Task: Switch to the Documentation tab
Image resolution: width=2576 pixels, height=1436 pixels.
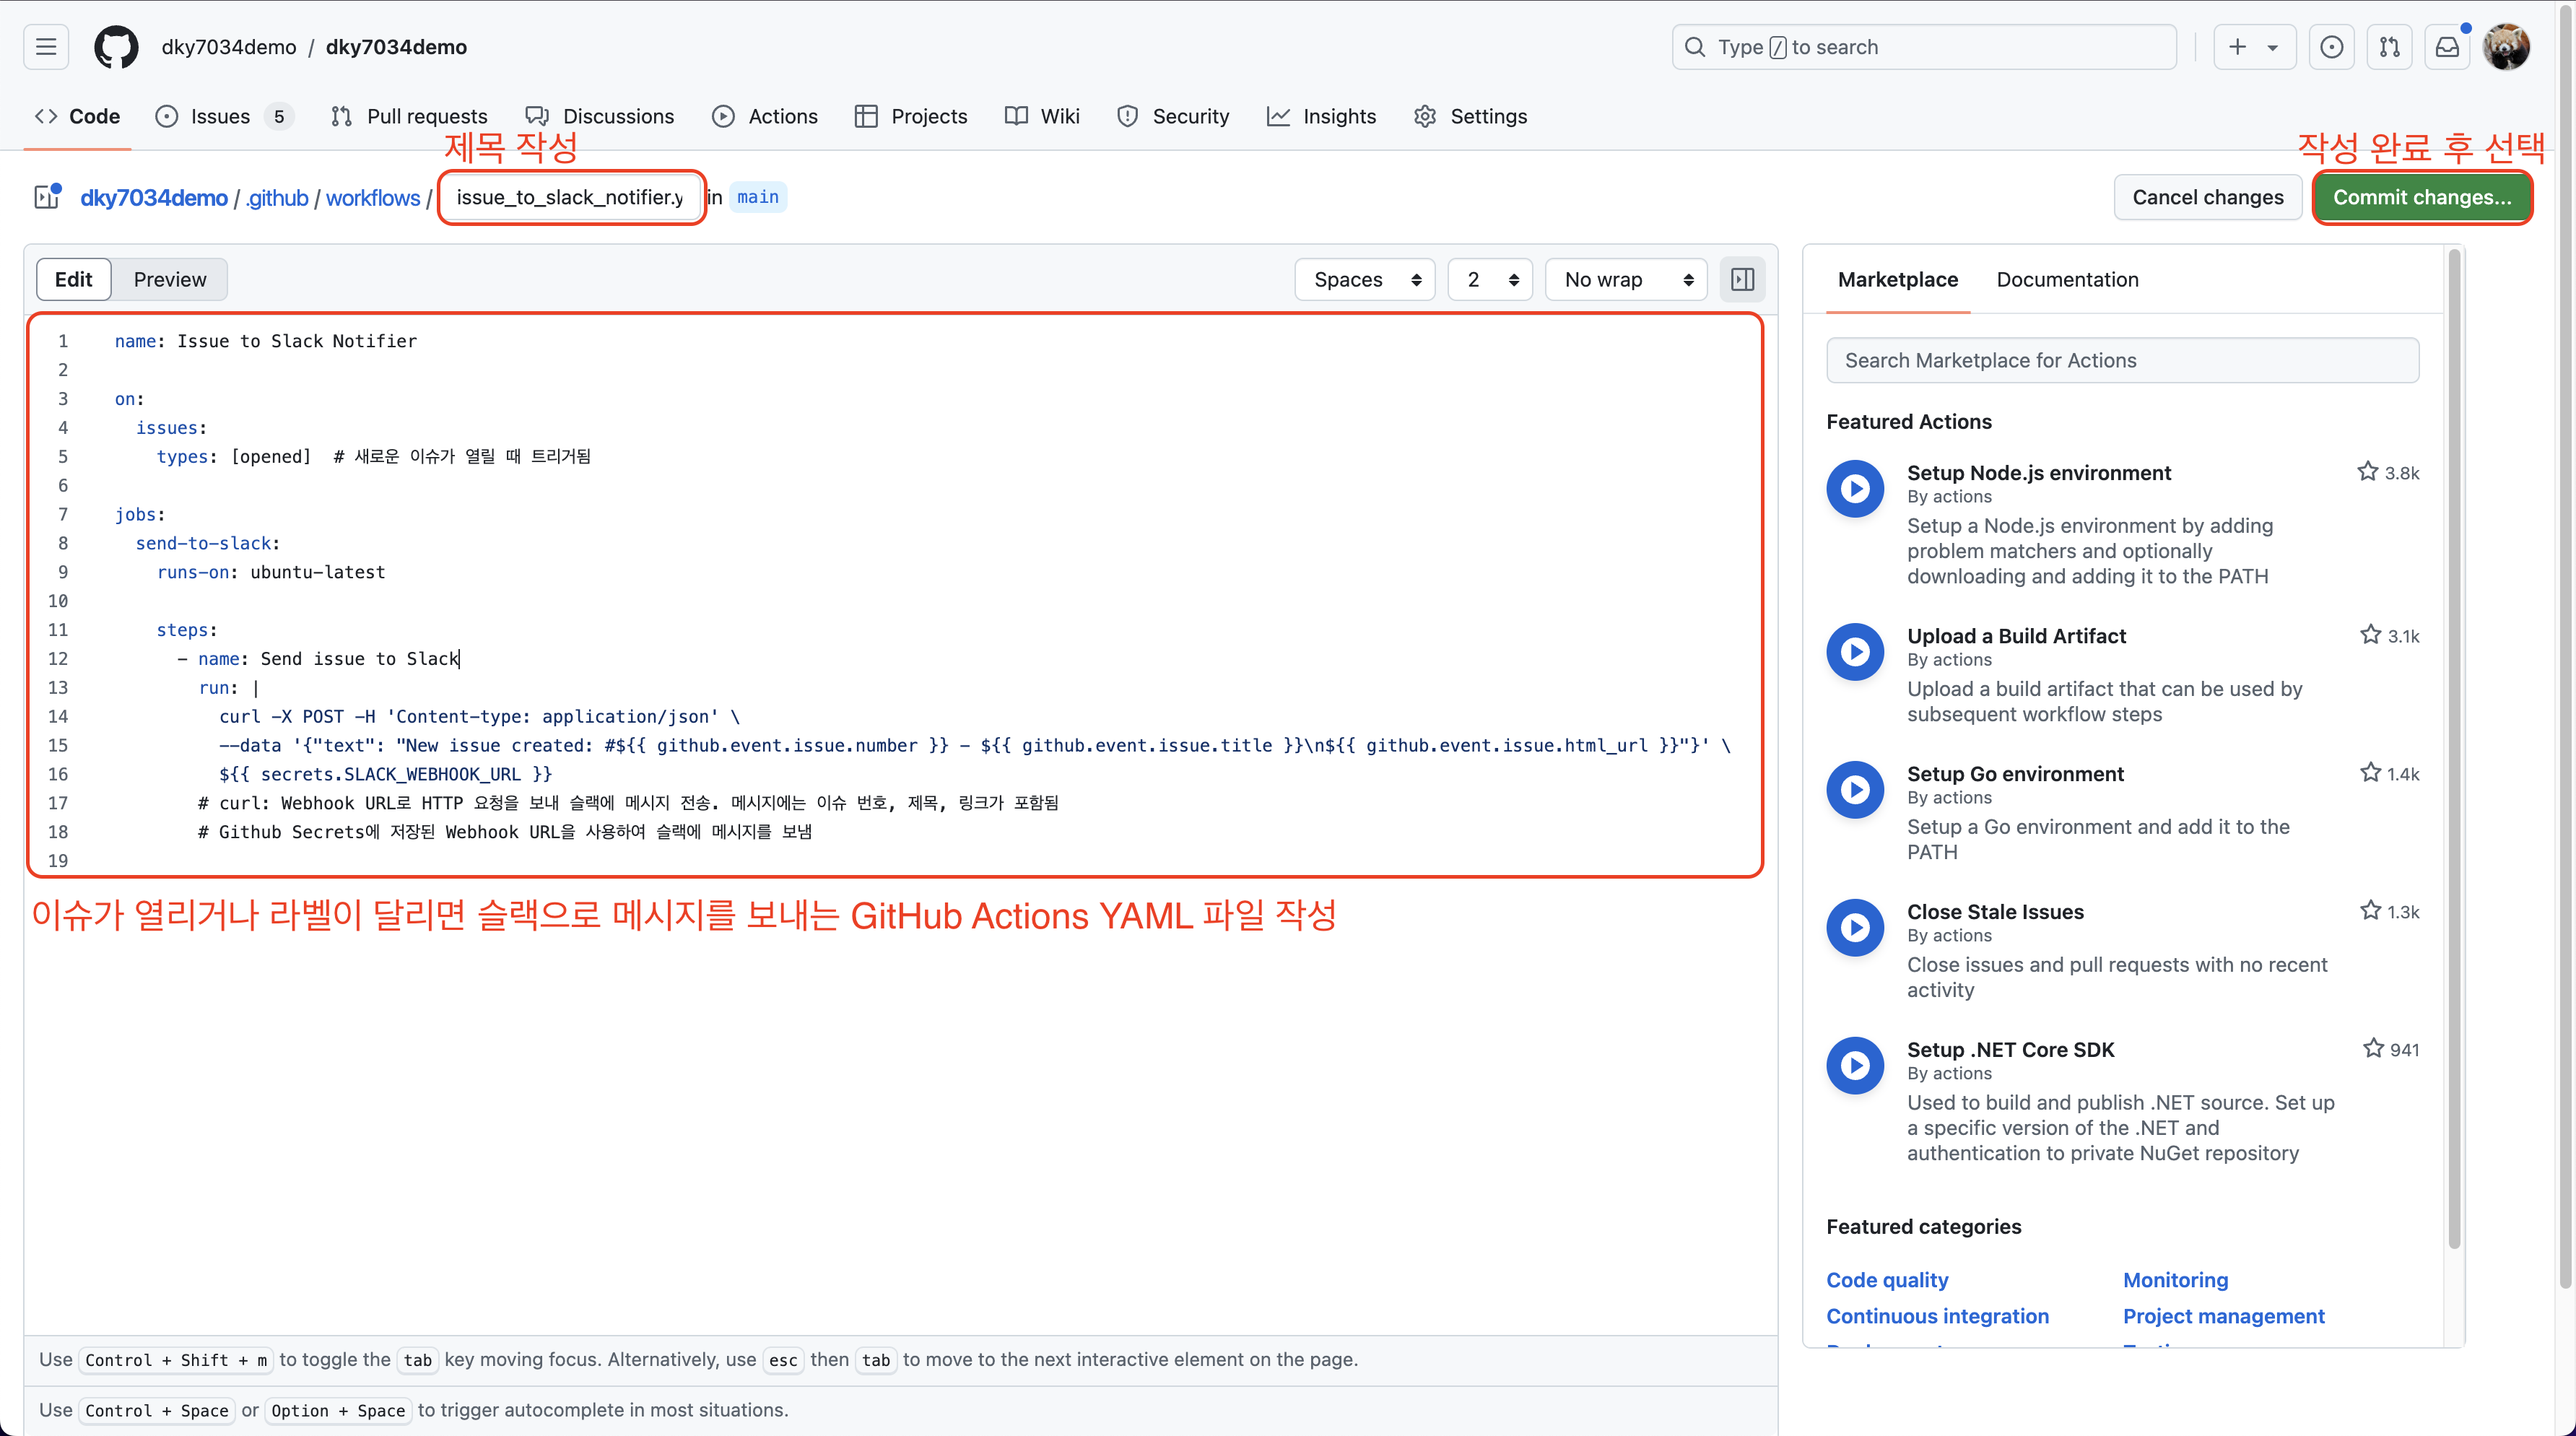Action: (2067, 280)
